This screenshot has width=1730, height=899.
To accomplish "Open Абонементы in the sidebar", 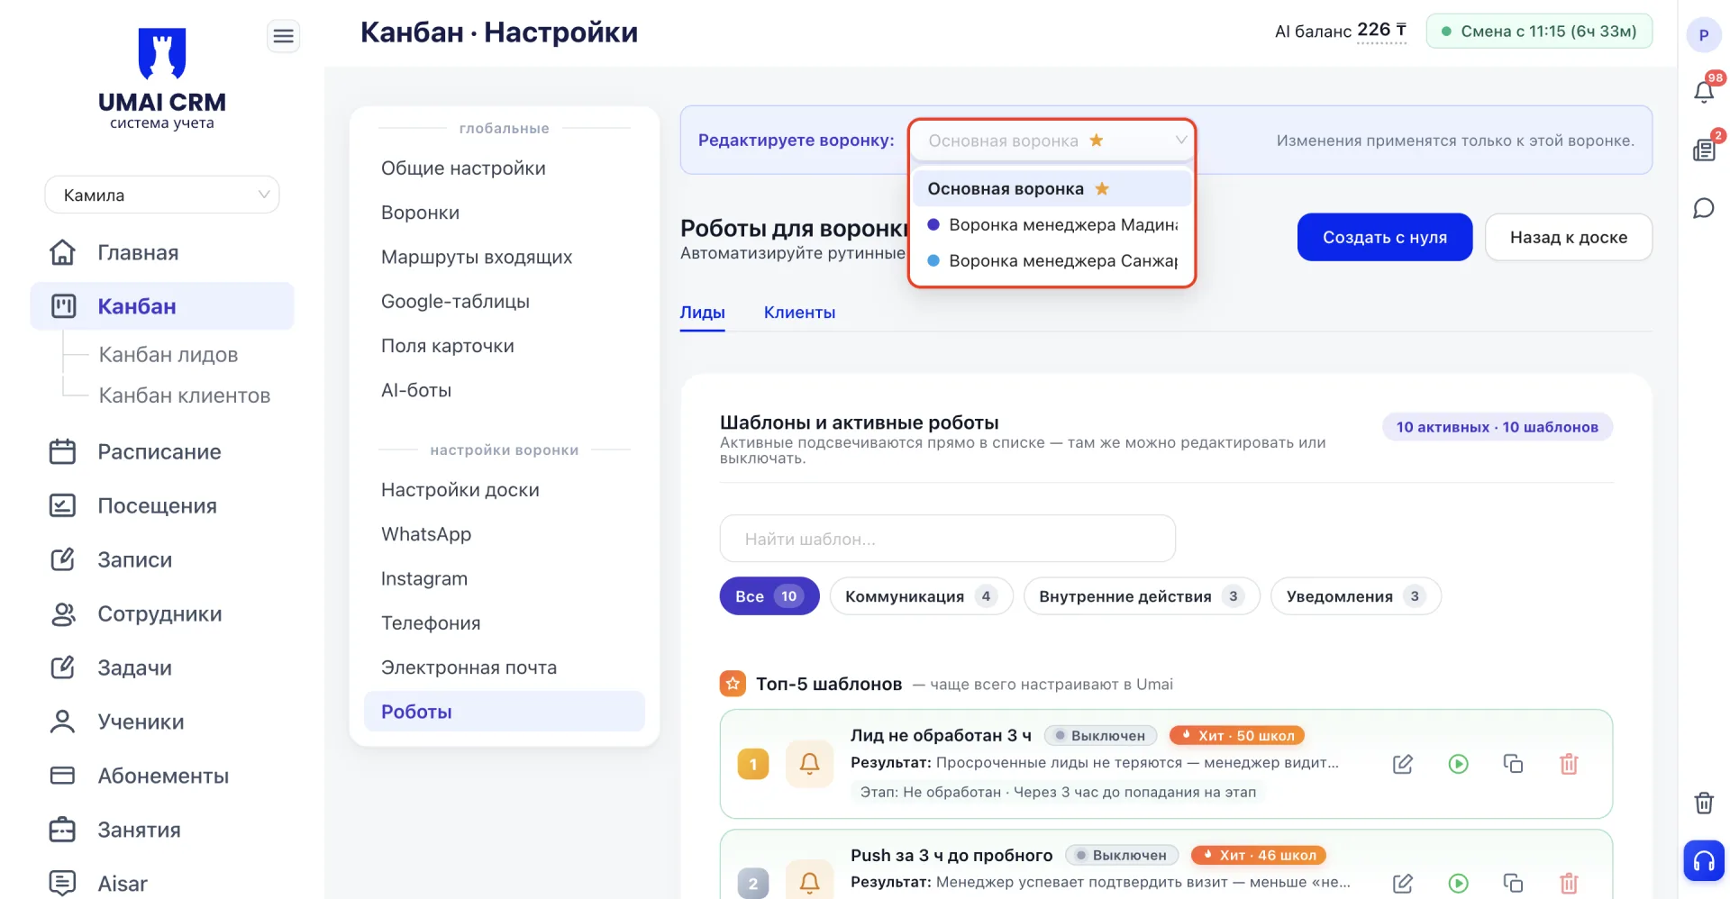I will (162, 776).
